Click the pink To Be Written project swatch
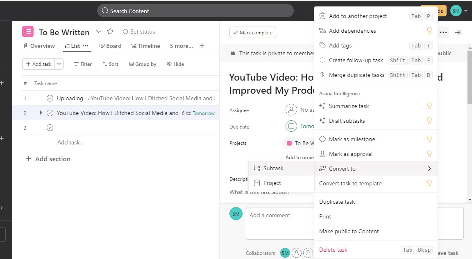Viewport: 472px width, 259px height. tap(289, 143)
